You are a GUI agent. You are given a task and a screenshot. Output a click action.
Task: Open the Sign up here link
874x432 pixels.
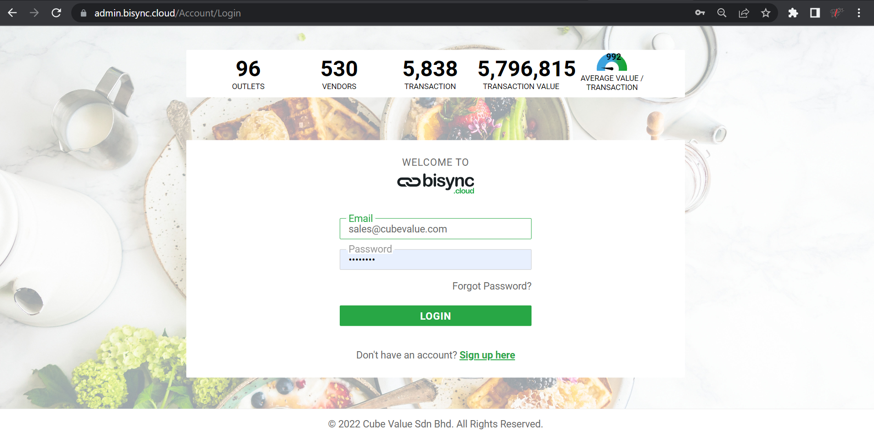tap(487, 355)
